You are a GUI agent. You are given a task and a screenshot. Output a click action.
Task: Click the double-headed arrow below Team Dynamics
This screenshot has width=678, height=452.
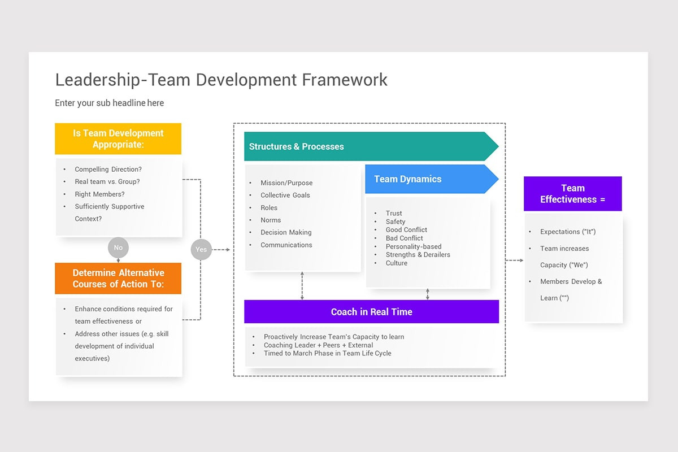pyautogui.click(x=428, y=293)
